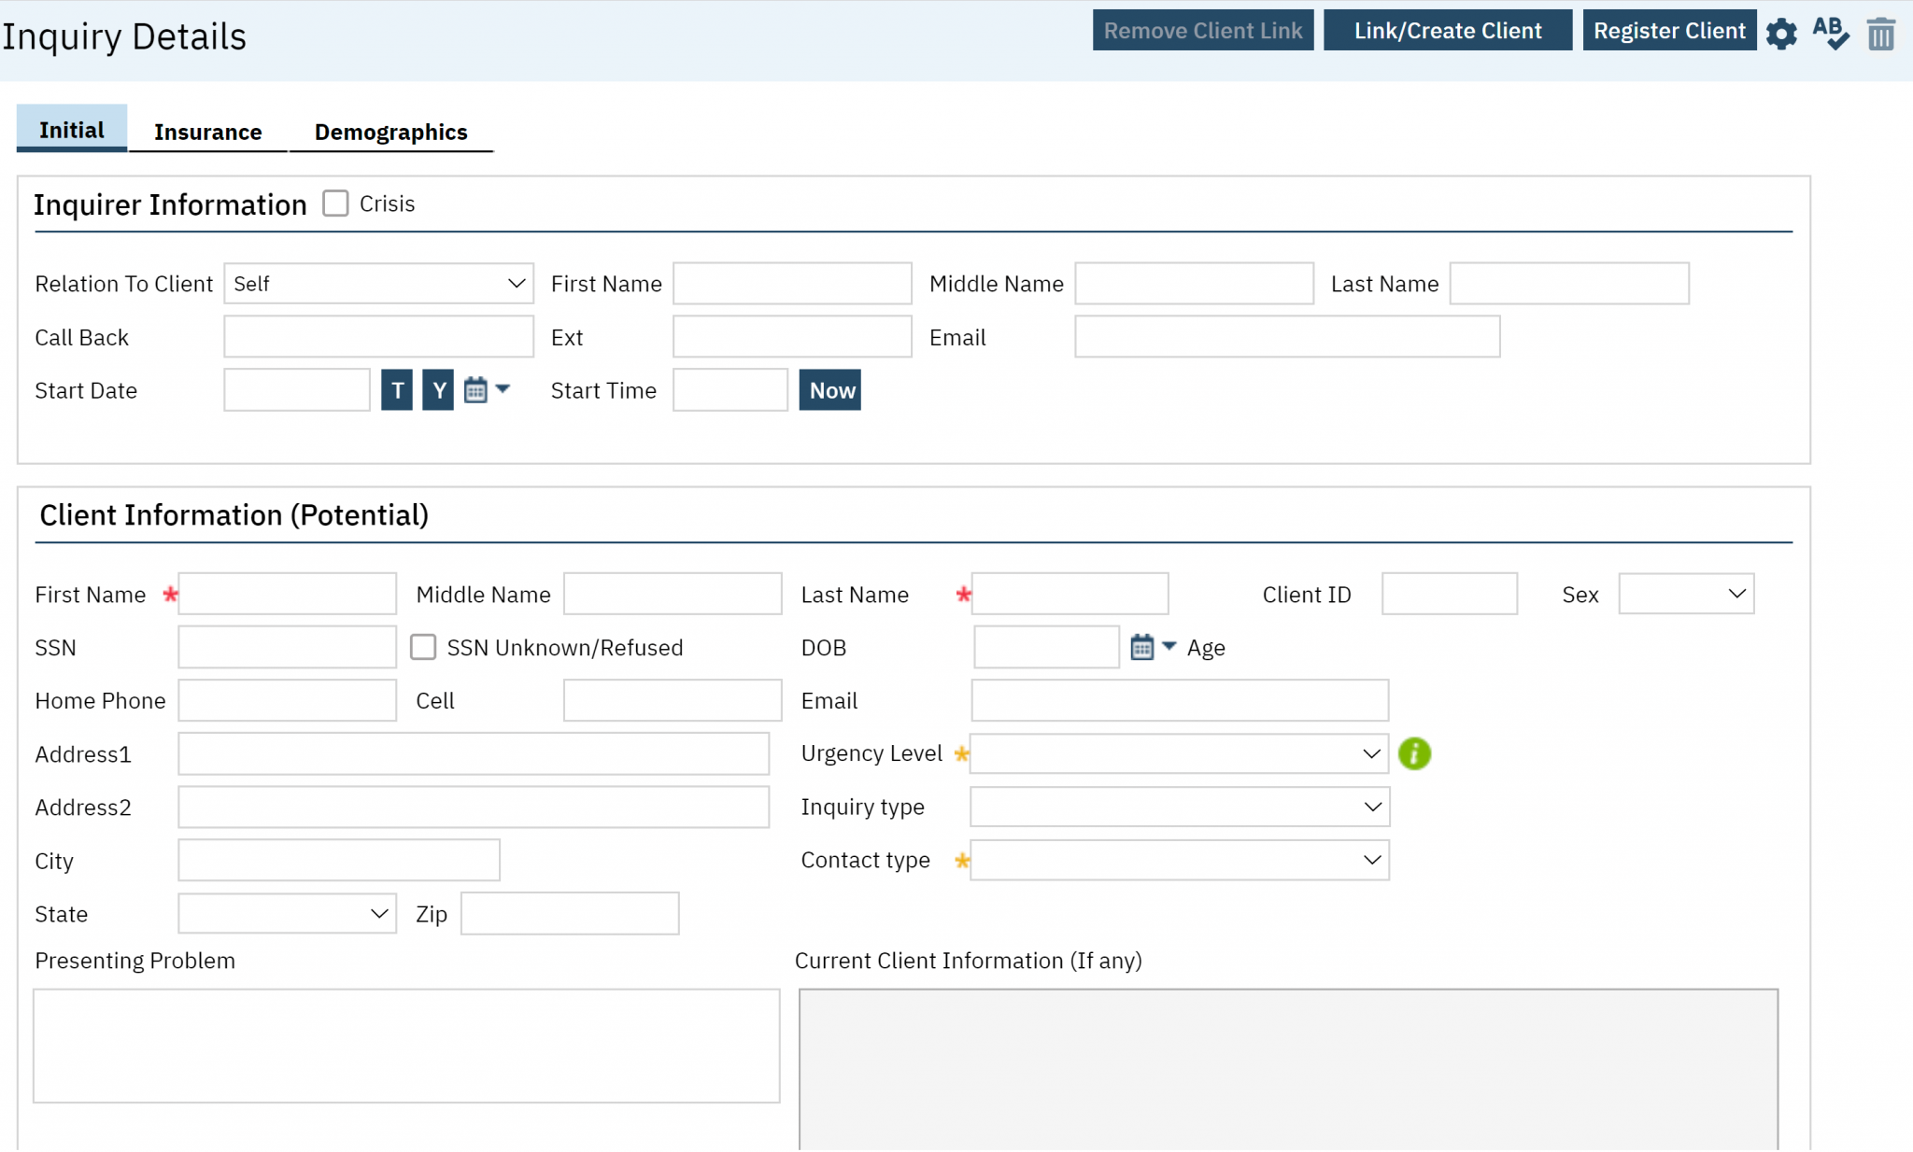Switch to the Insurance tab

point(208,132)
